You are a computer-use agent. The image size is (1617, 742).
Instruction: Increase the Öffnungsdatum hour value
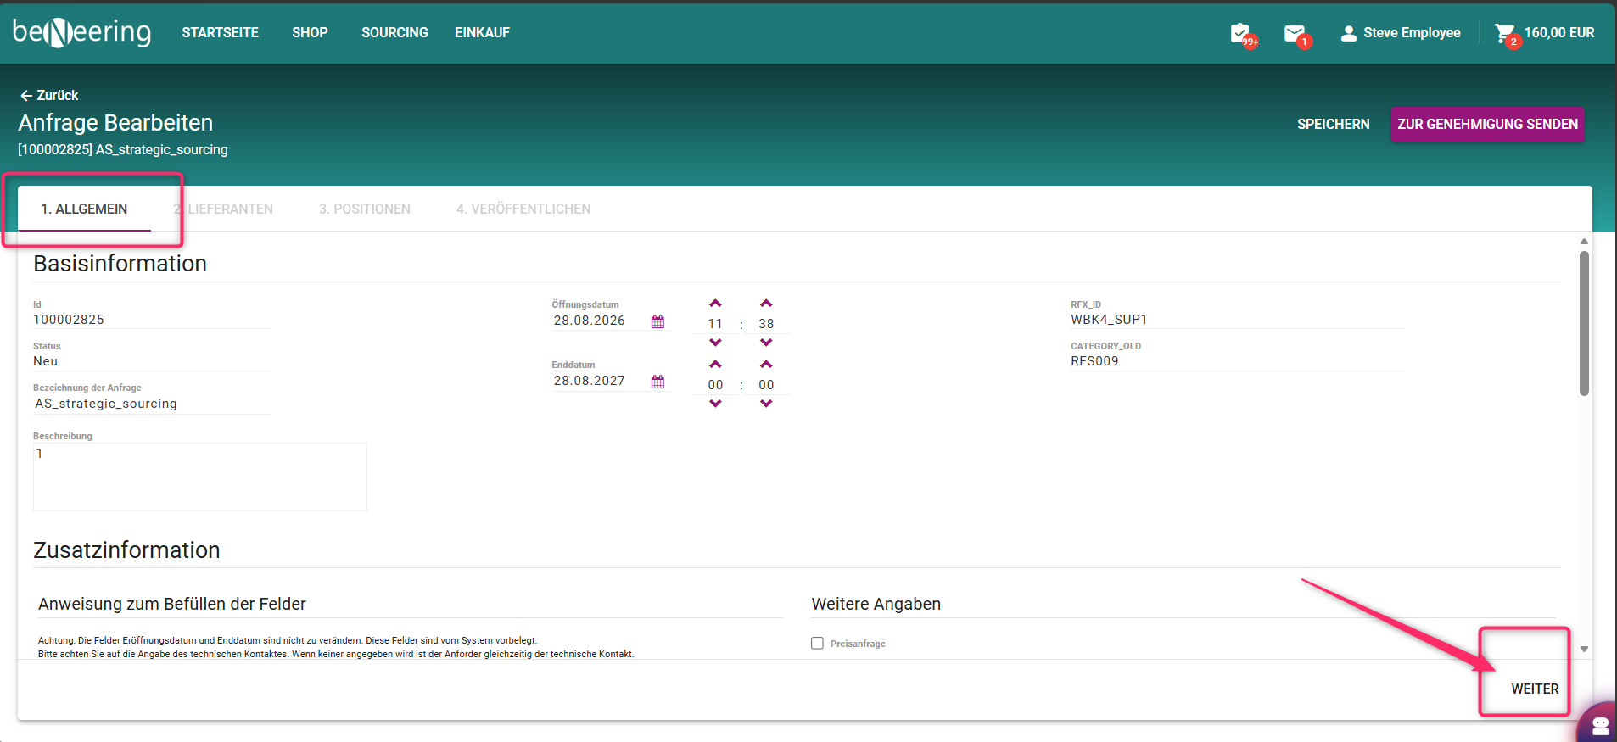coord(715,304)
